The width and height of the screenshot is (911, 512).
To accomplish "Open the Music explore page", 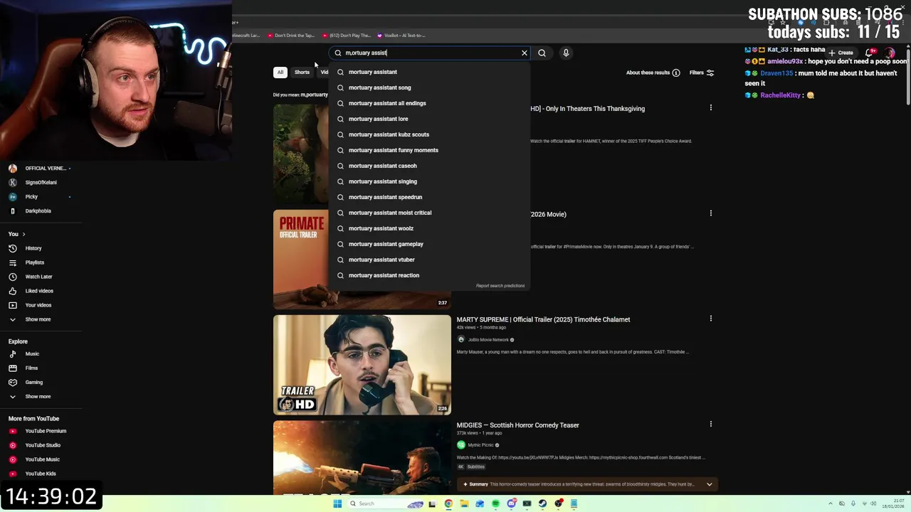I will click(x=32, y=353).
